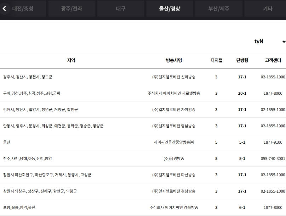Click 5-1 value in the 서경방송 row

242,159
